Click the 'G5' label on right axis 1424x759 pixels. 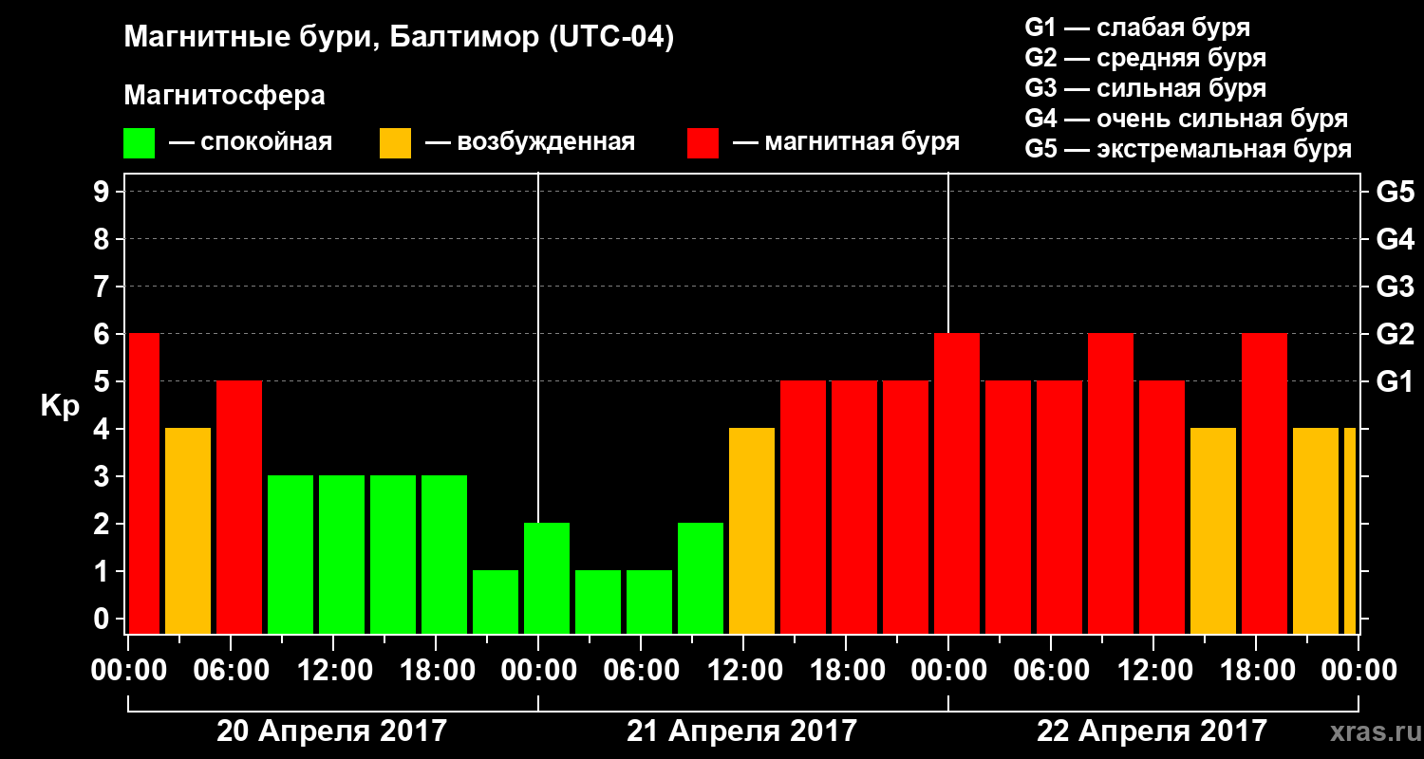1396,193
